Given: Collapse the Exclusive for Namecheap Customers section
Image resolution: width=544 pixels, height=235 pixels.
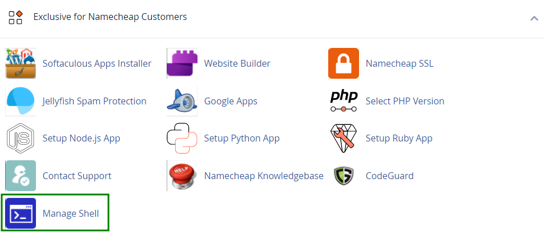Looking at the screenshot, I should pyautogui.click(x=534, y=18).
